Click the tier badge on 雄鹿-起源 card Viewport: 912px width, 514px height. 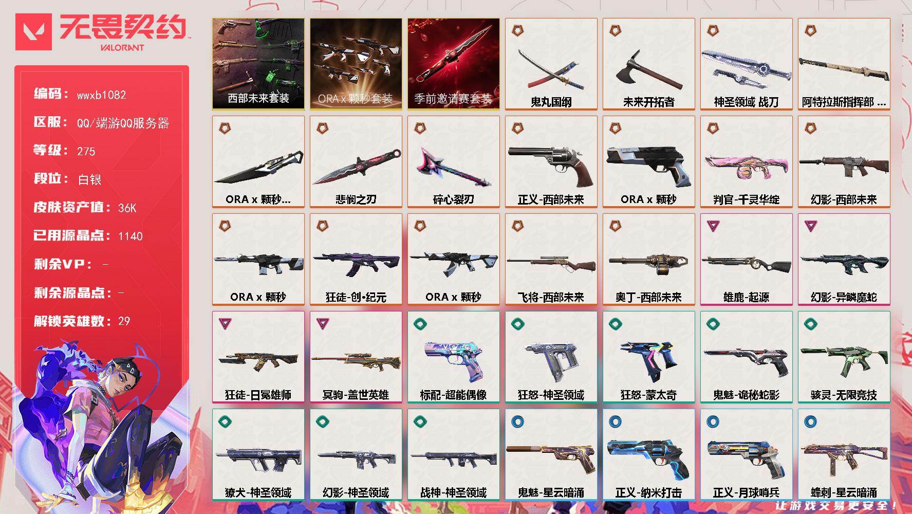[x=713, y=226]
